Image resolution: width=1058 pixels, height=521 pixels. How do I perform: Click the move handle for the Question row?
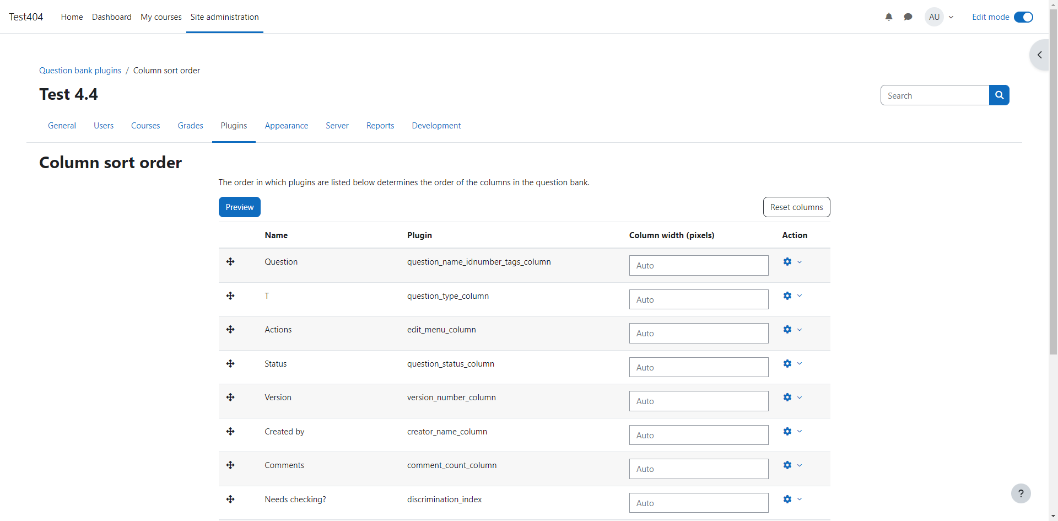230,262
